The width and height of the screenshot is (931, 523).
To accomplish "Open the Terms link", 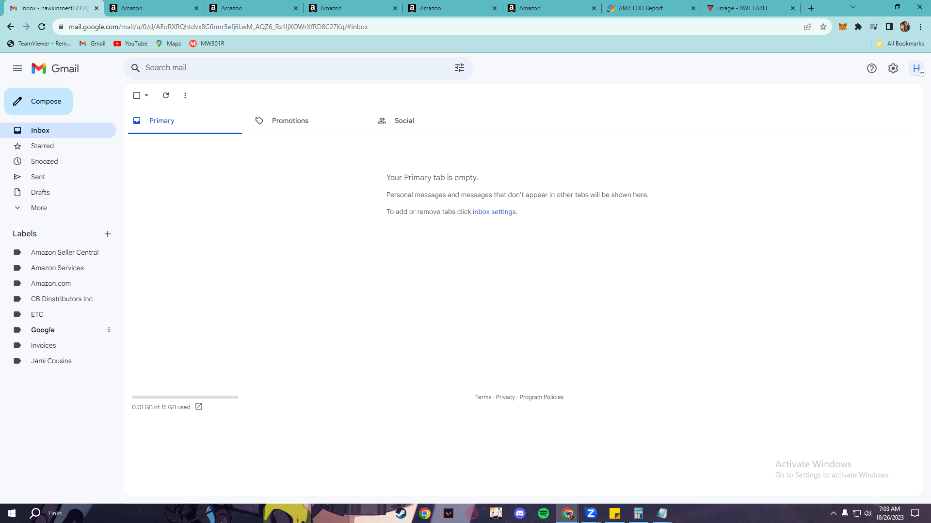I will click(x=483, y=397).
